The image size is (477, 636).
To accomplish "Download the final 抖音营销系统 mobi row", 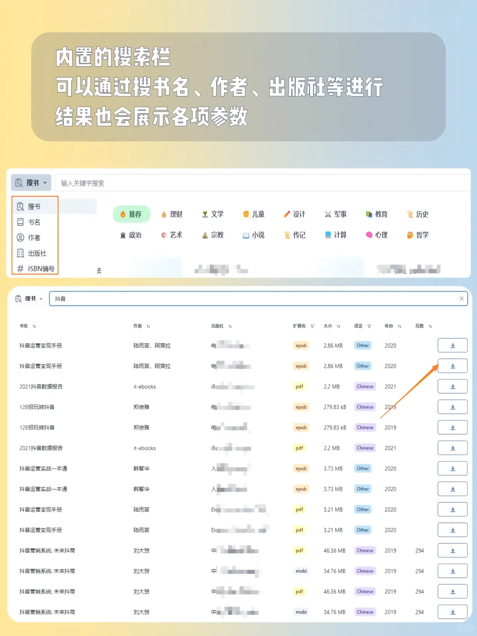I will pos(453,612).
